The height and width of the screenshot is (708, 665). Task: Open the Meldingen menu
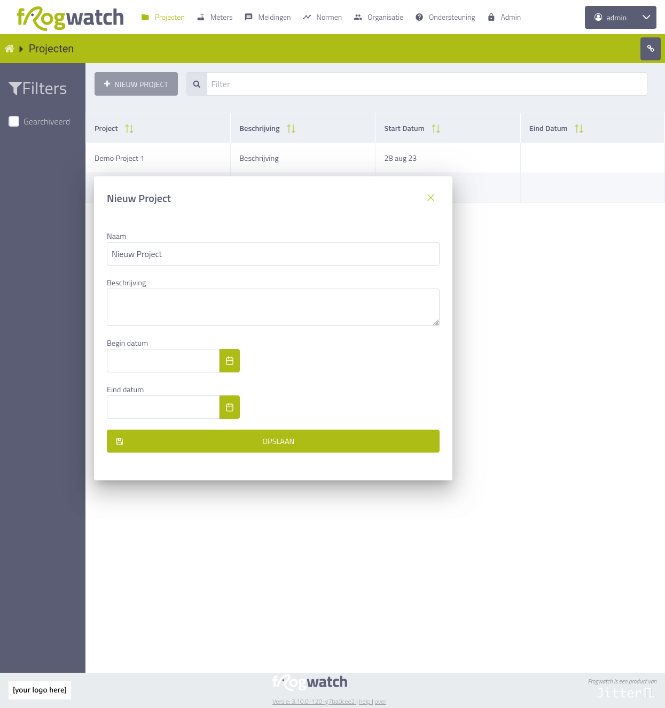tap(268, 17)
